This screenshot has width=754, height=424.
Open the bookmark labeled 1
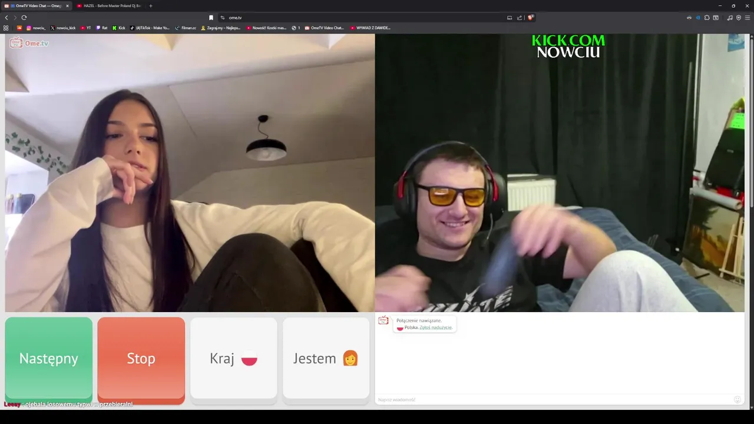click(x=296, y=28)
